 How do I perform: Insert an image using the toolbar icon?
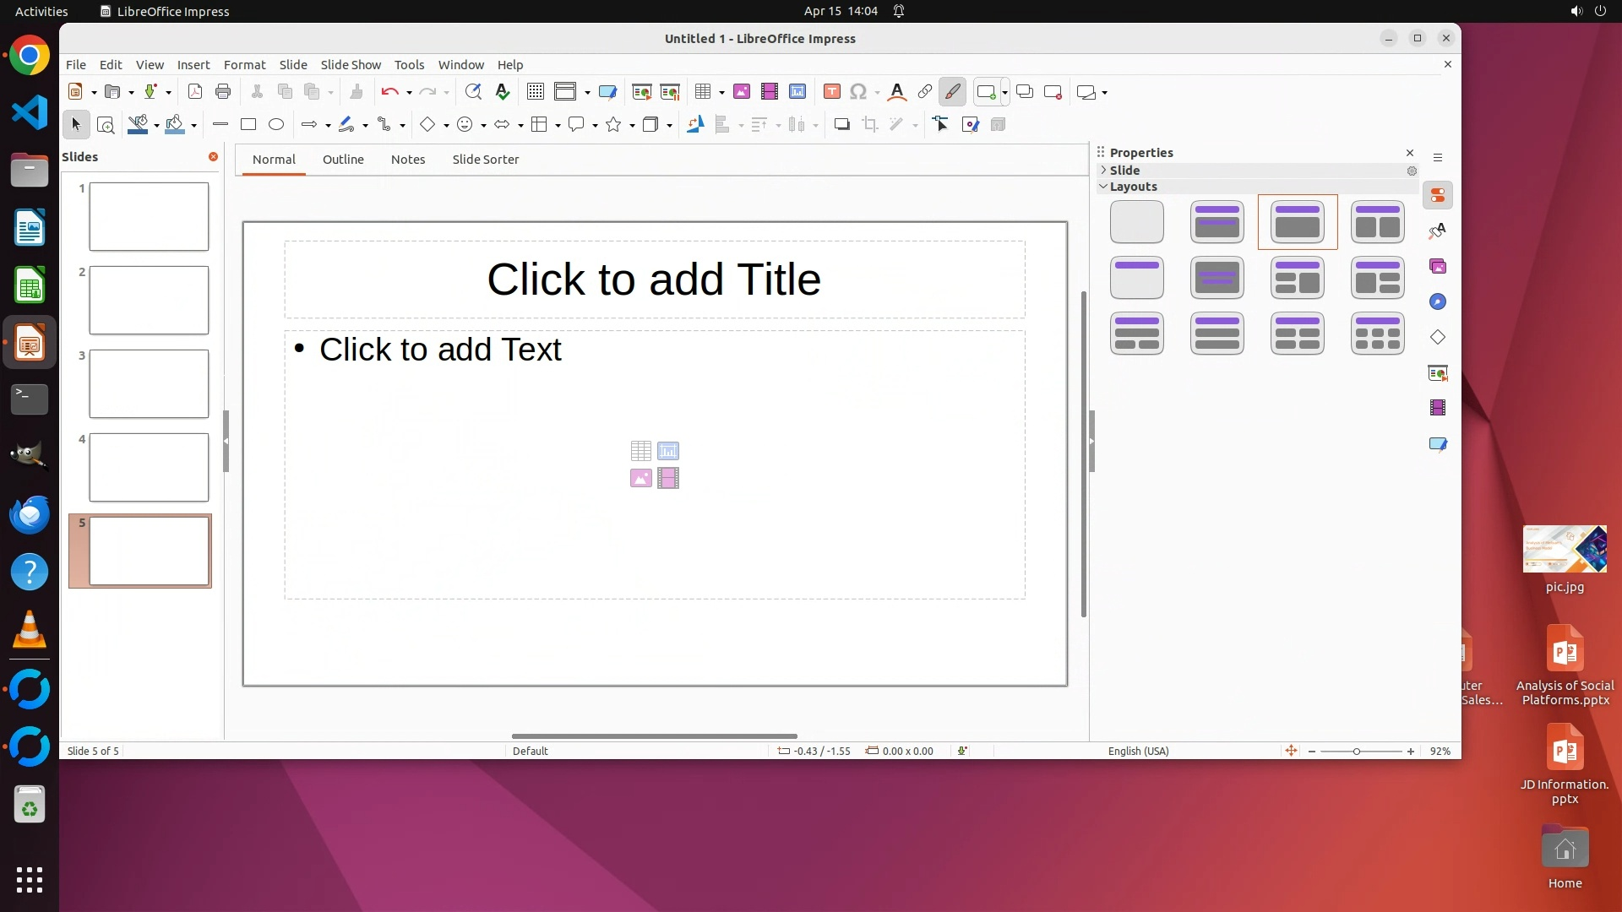pos(742,92)
